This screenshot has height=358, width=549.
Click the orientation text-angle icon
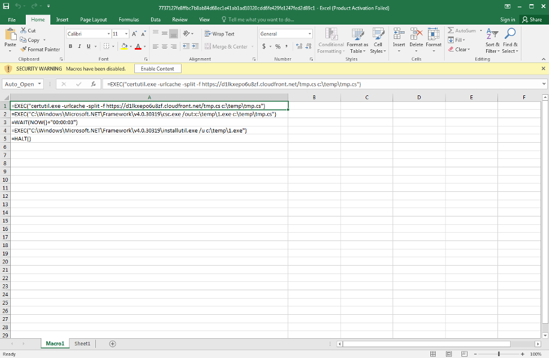(x=186, y=34)
